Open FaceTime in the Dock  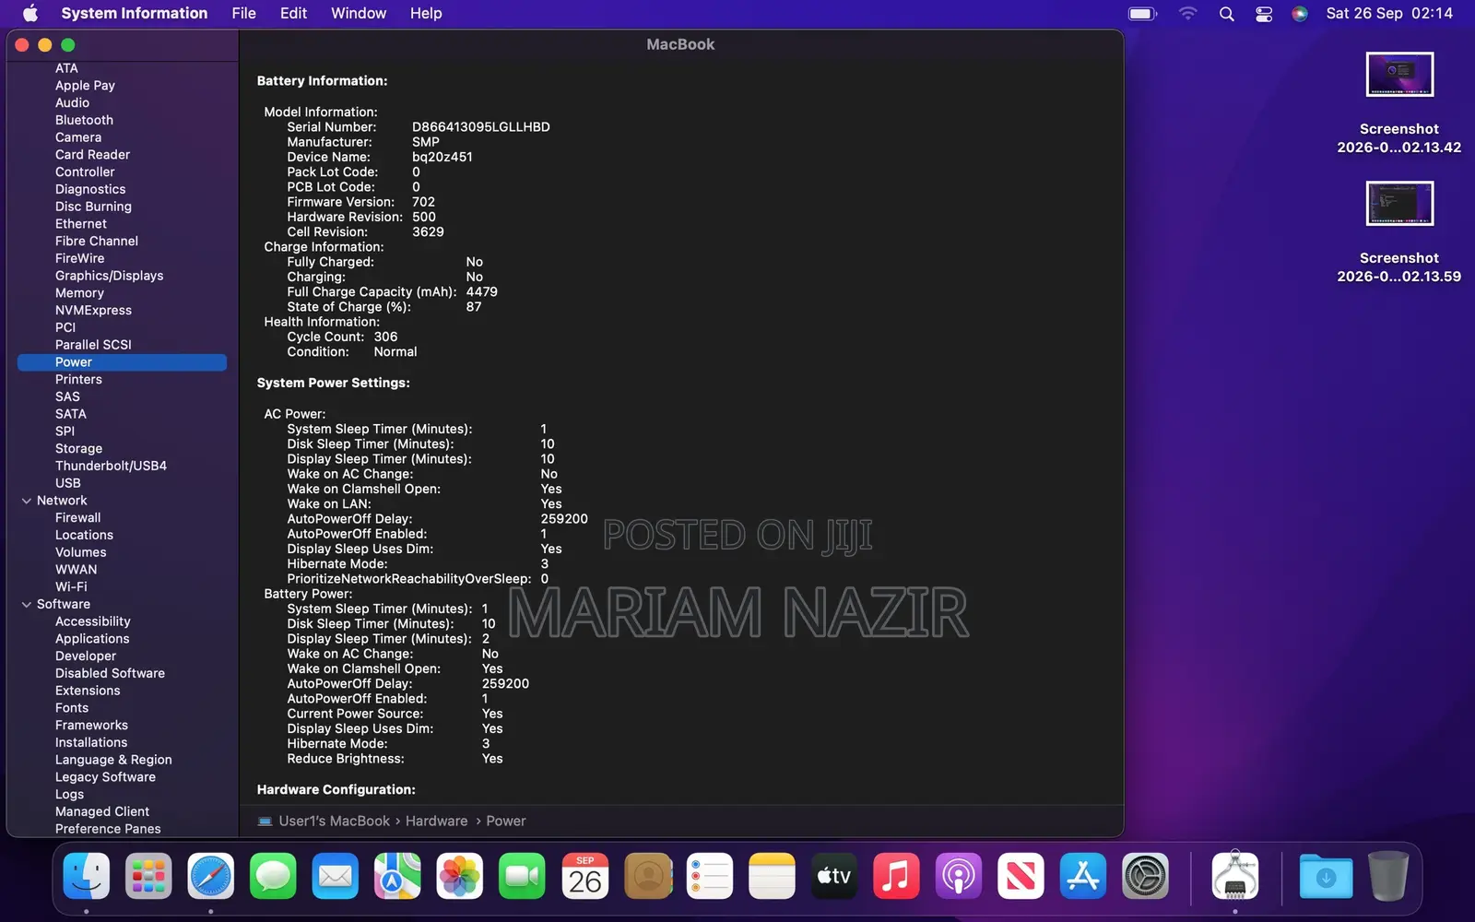522,875
